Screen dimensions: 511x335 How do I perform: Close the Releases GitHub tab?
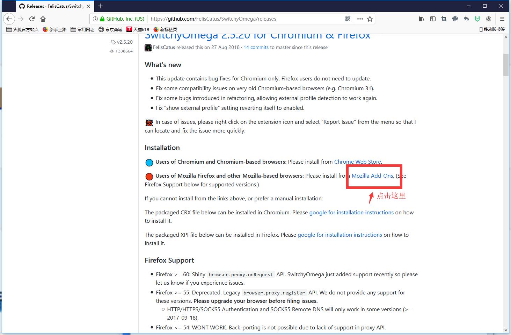[x=88, y=6]
